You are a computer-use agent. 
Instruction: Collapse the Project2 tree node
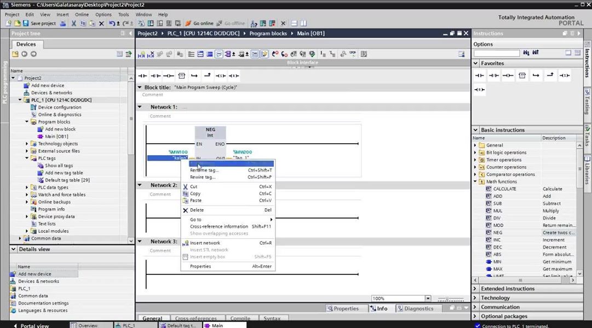point(13,78)
